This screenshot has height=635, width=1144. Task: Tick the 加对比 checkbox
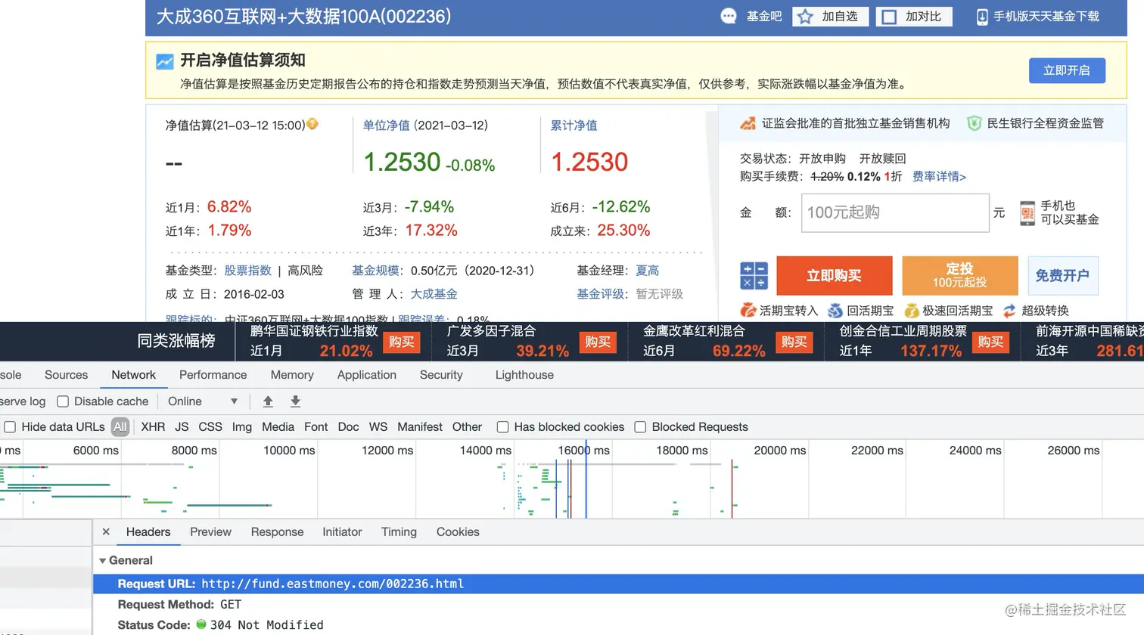click(x=889, y=17)
